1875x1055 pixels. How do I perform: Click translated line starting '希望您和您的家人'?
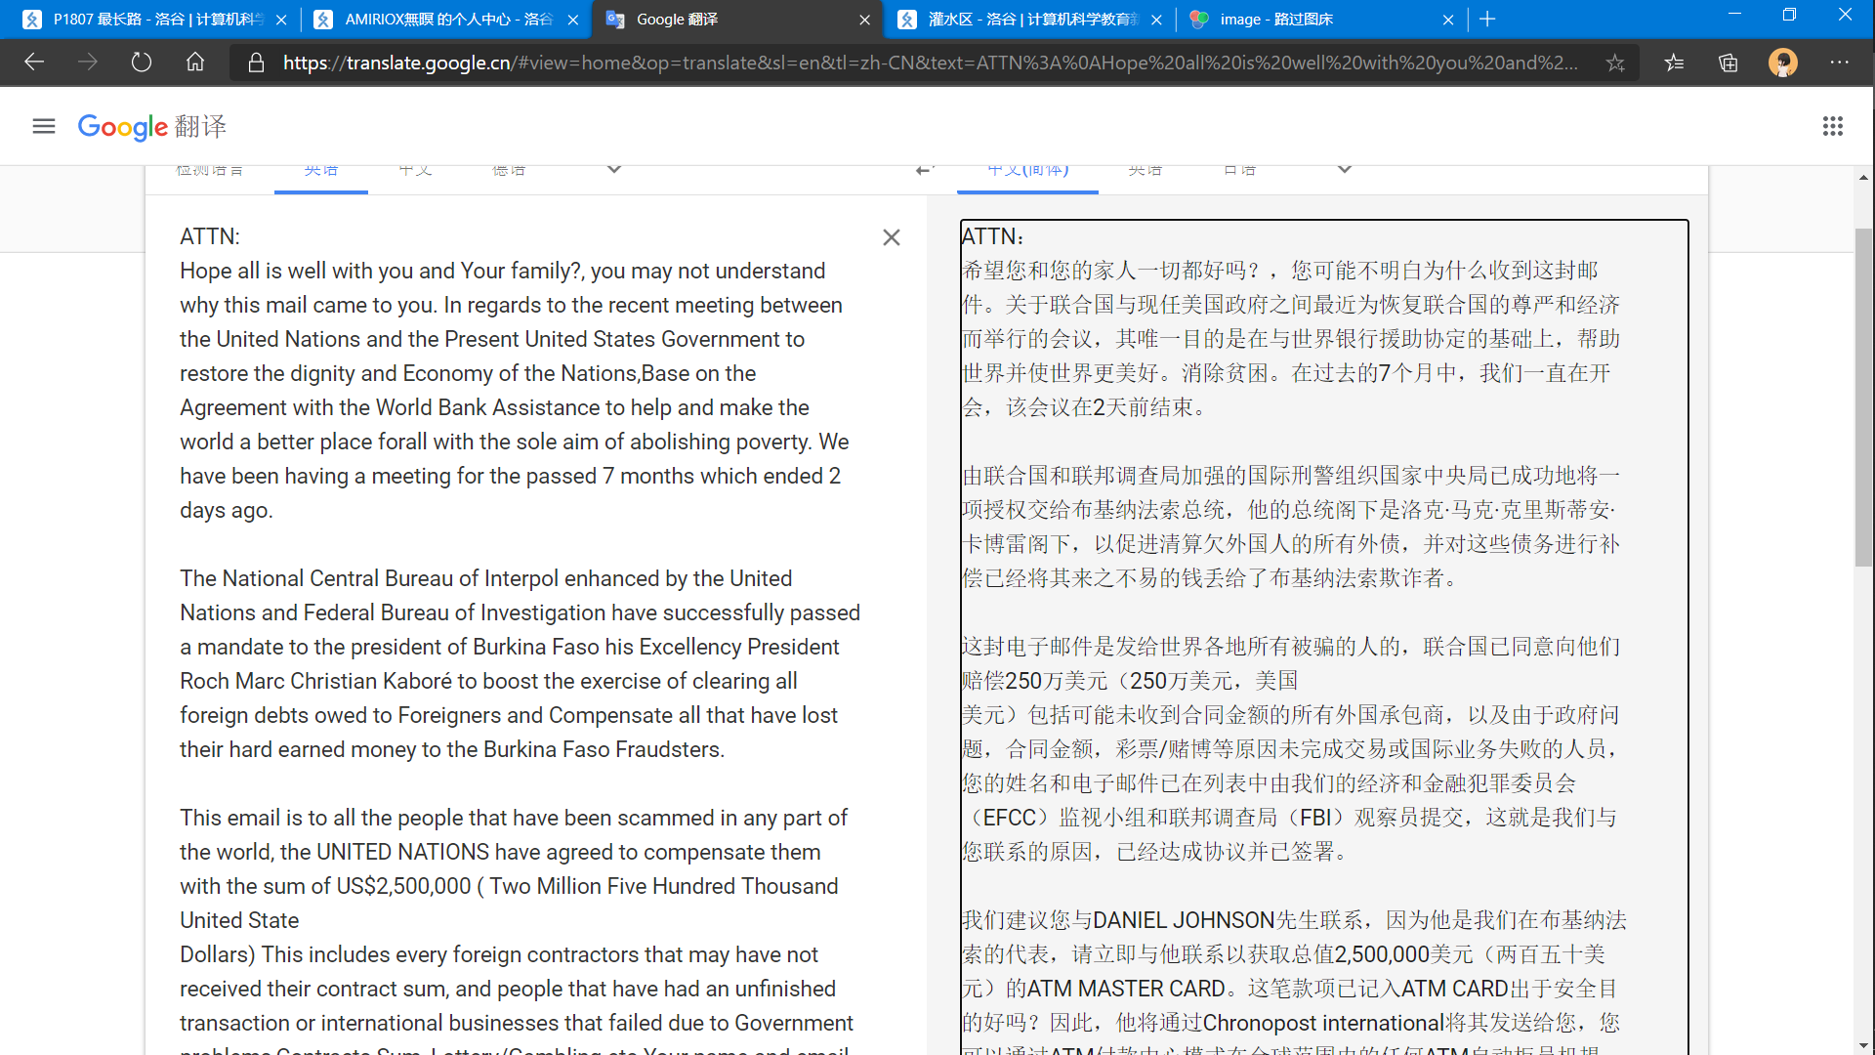click(1280, 271)
